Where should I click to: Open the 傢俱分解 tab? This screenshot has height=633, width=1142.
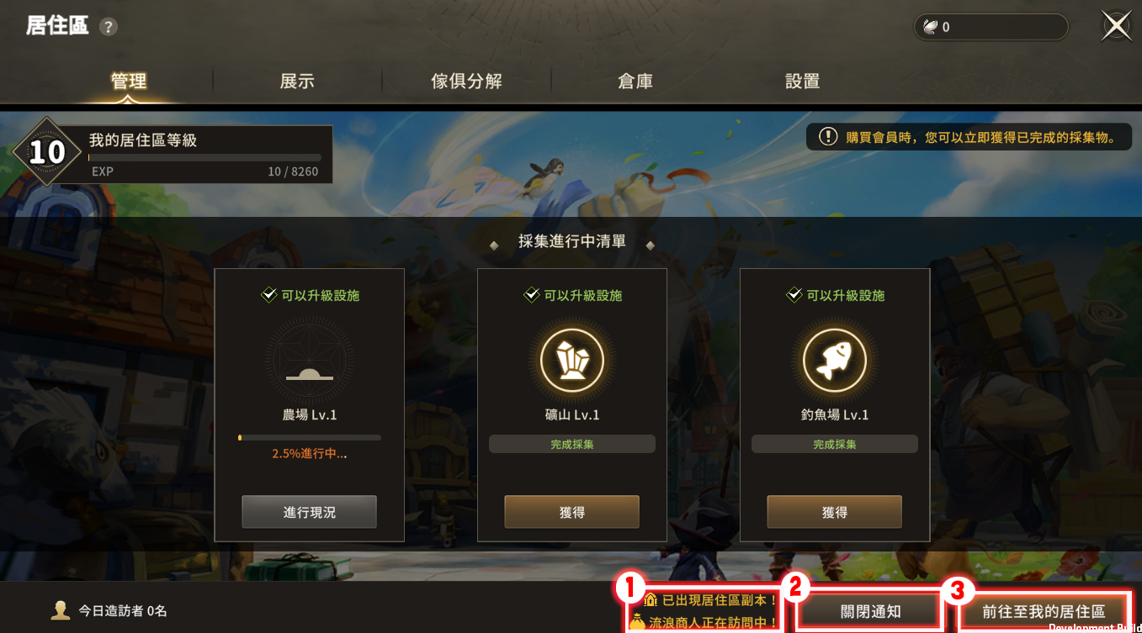click(x=466, y=81)
